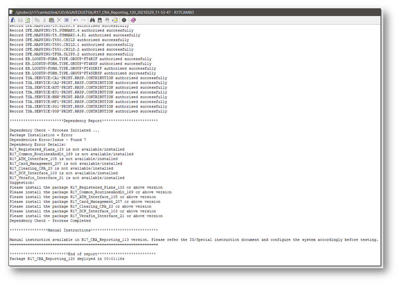Click the Save floppy disk icon
The height and width of the screenshot is (285, 400).
[20, 20]
